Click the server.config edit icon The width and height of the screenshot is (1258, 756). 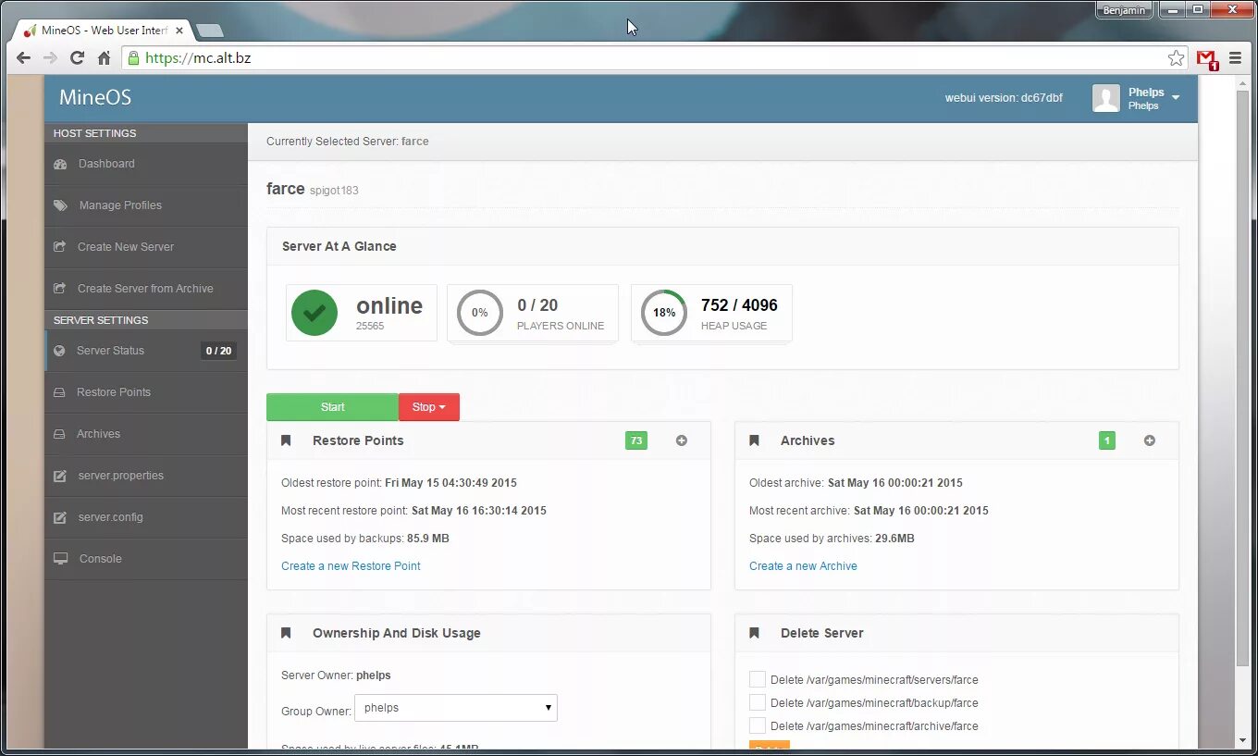[60, 517]
